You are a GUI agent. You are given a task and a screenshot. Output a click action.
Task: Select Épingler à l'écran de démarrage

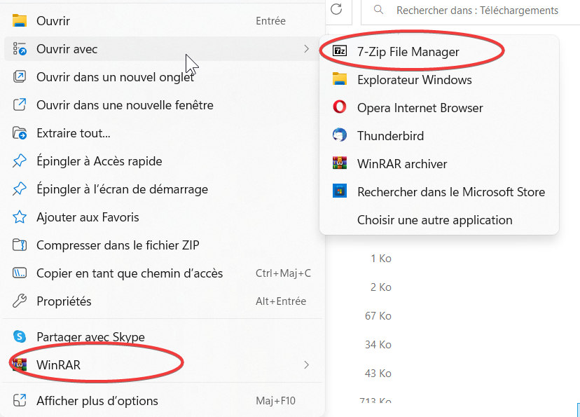point(163,189)
